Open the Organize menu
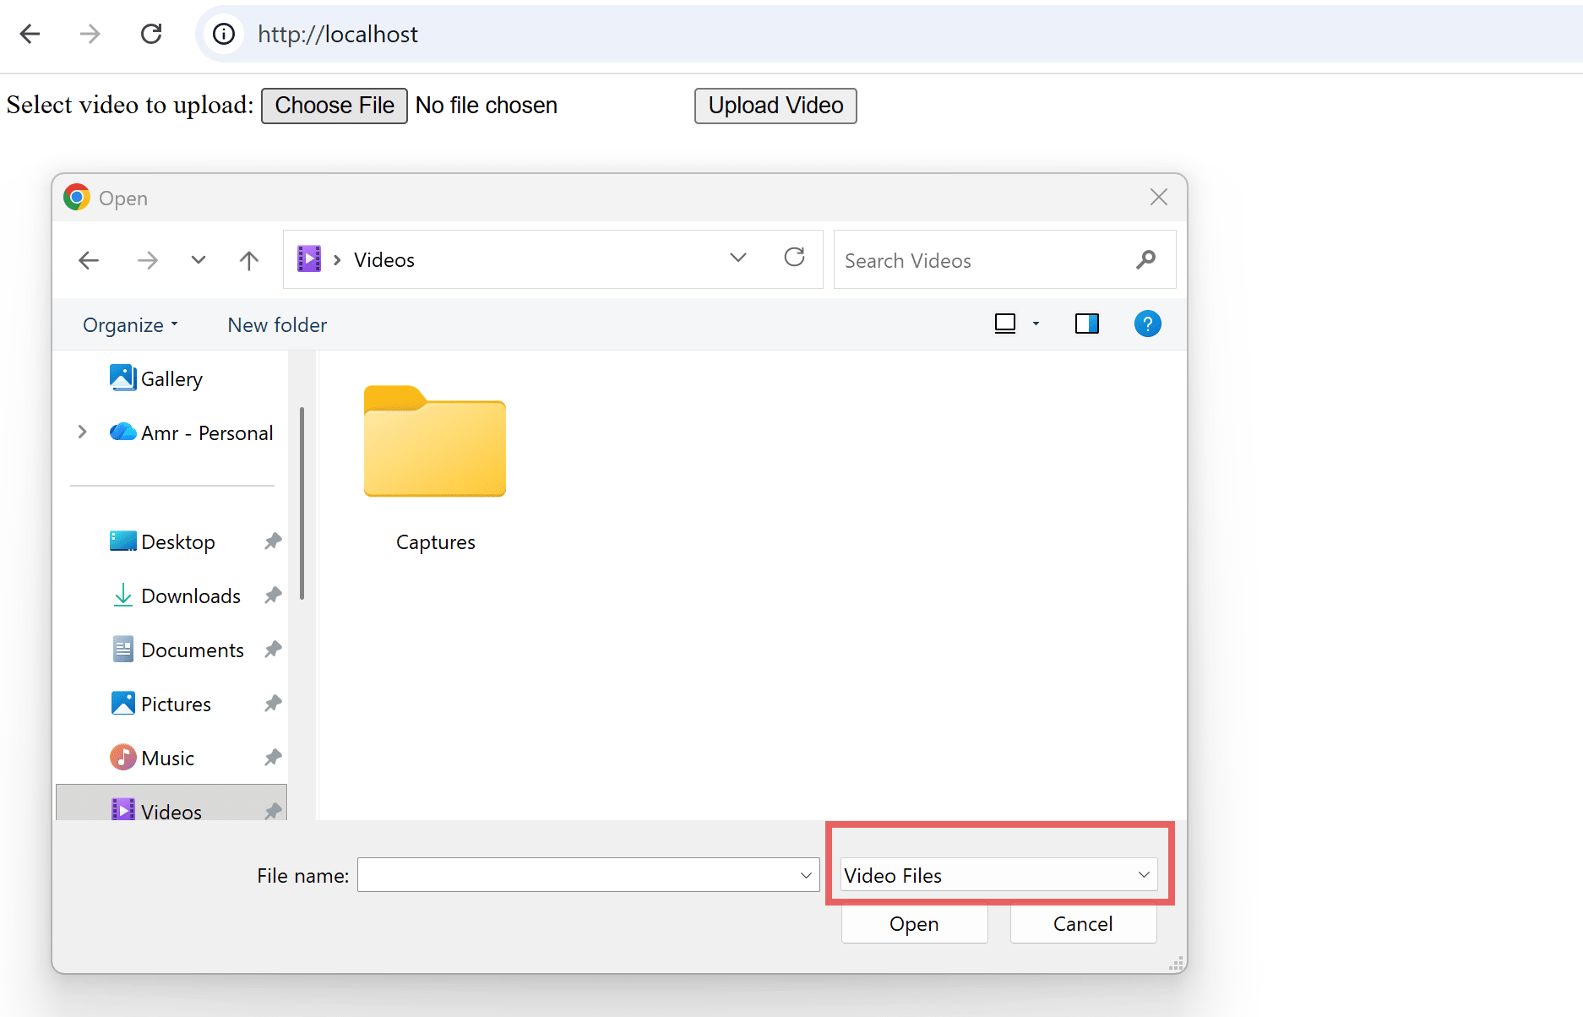1583x1017 pixels. point(130,325)
